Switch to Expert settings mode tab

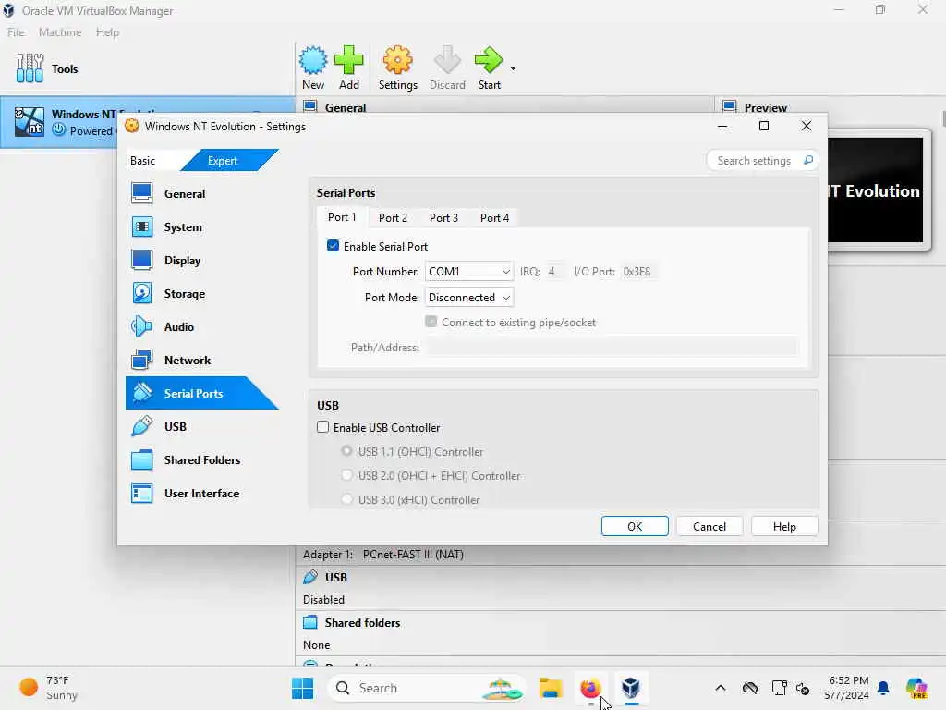(x=223, y=161)
